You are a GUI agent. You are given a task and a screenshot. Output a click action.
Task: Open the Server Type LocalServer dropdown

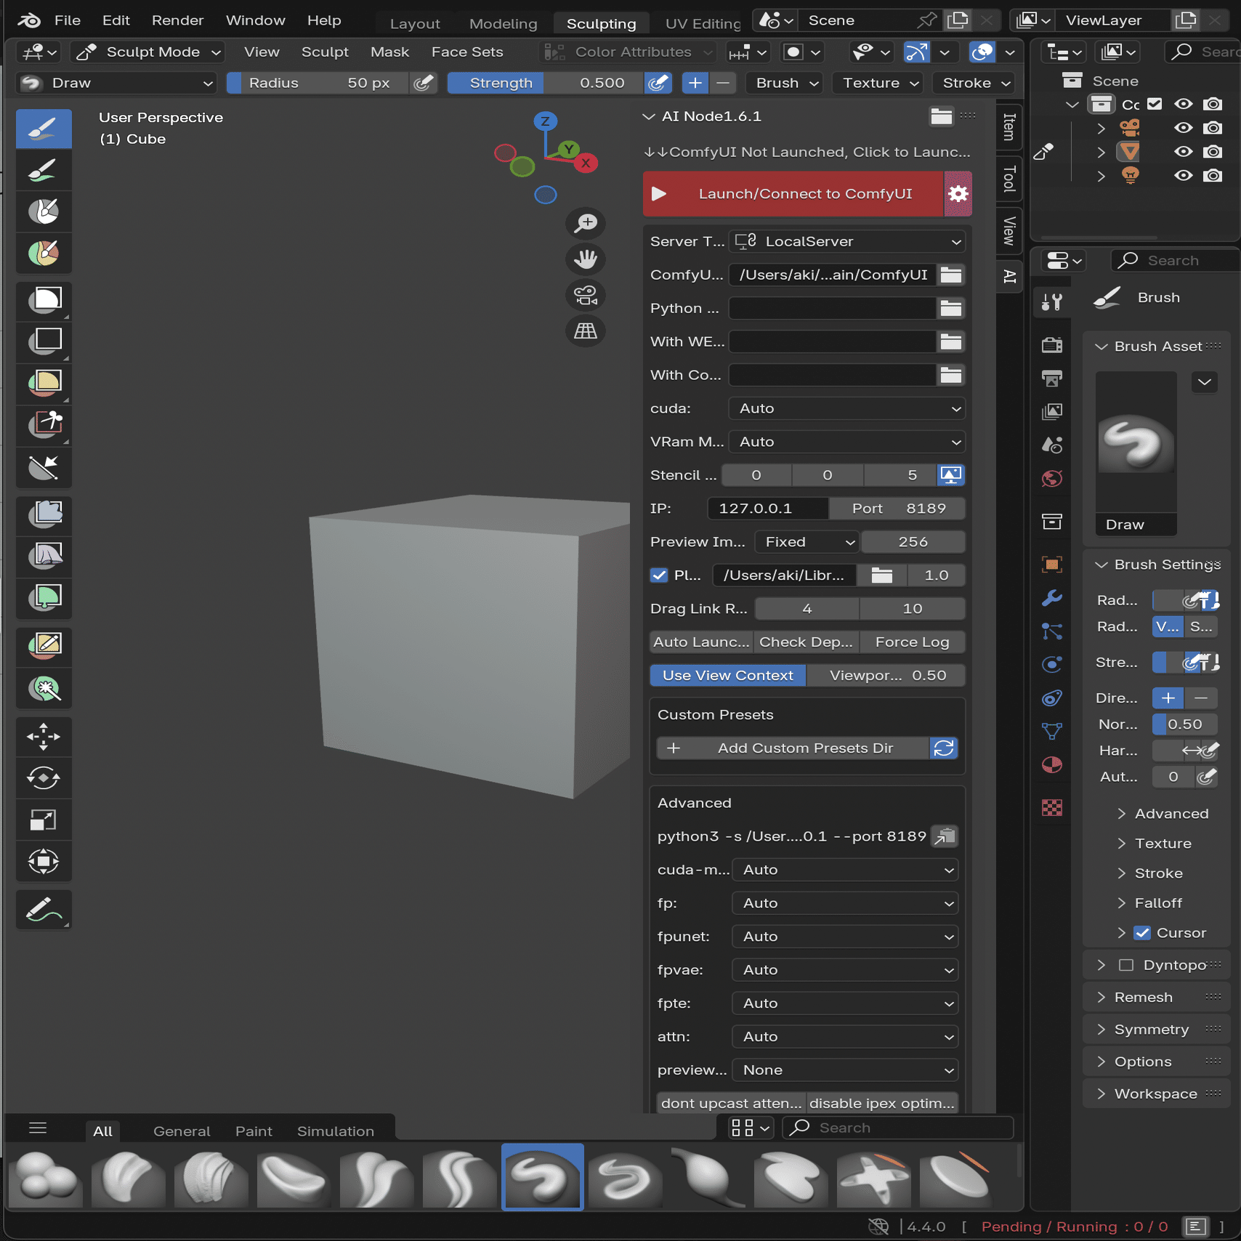(847, 241)
